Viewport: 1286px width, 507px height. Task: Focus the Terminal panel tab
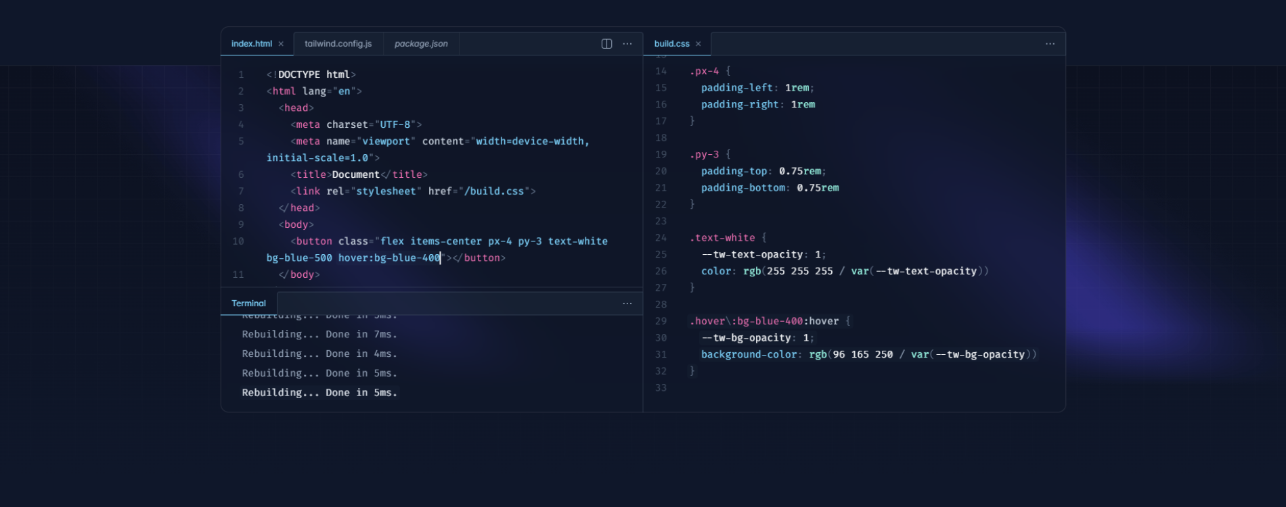pyautogui.click(x=248, y=304)
